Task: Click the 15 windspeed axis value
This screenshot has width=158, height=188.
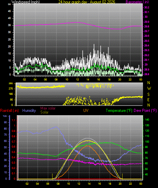Action: (x=9, y=53)
